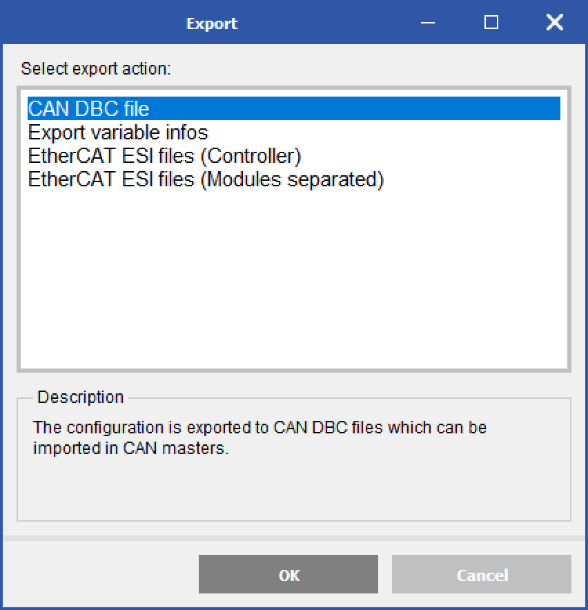Choose Export variable infos from the list
Screen dimensions: 588x610
pyautogui.click(x=117, y=132)
